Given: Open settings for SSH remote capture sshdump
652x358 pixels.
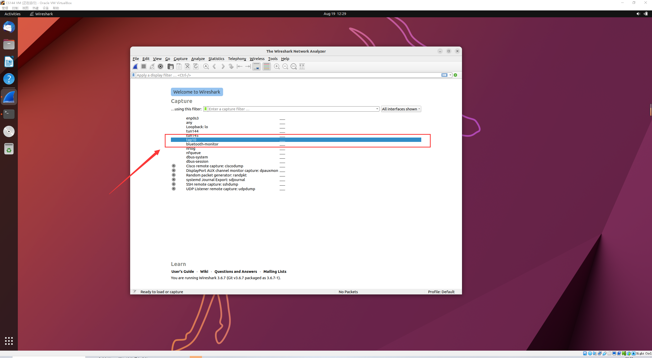Looking at the screenshot, I should tap(174, 184).
